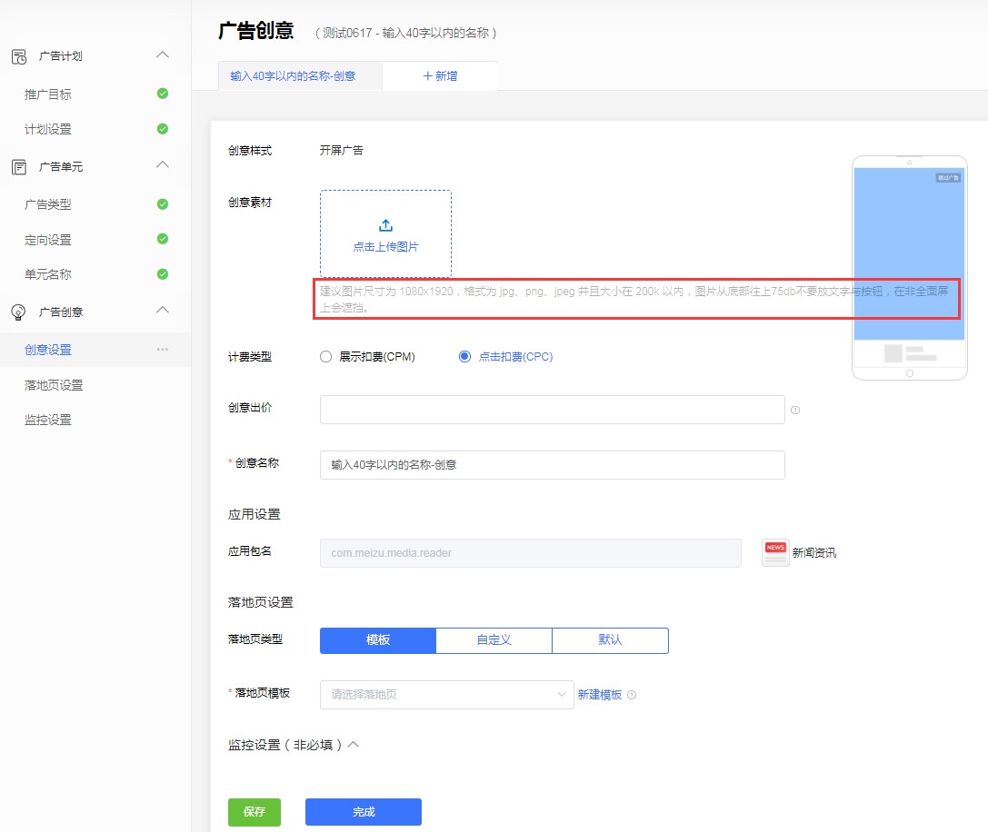The width and height of the screenshot is (988, 832).
Task: Click the 新闻资讯 NEWS app icon
Action: pyautogui.click(x=774, y=552)
